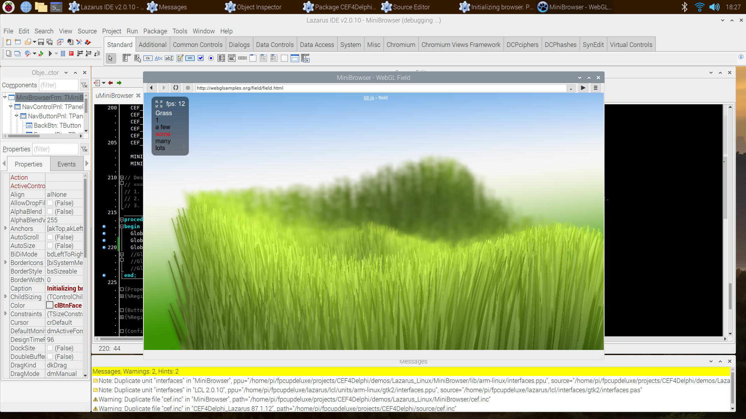Image resolution: width=746 pixels, height=419 pixels.
Task: Select the pointer selection tool in palette
Action: [x=111, y=58]
